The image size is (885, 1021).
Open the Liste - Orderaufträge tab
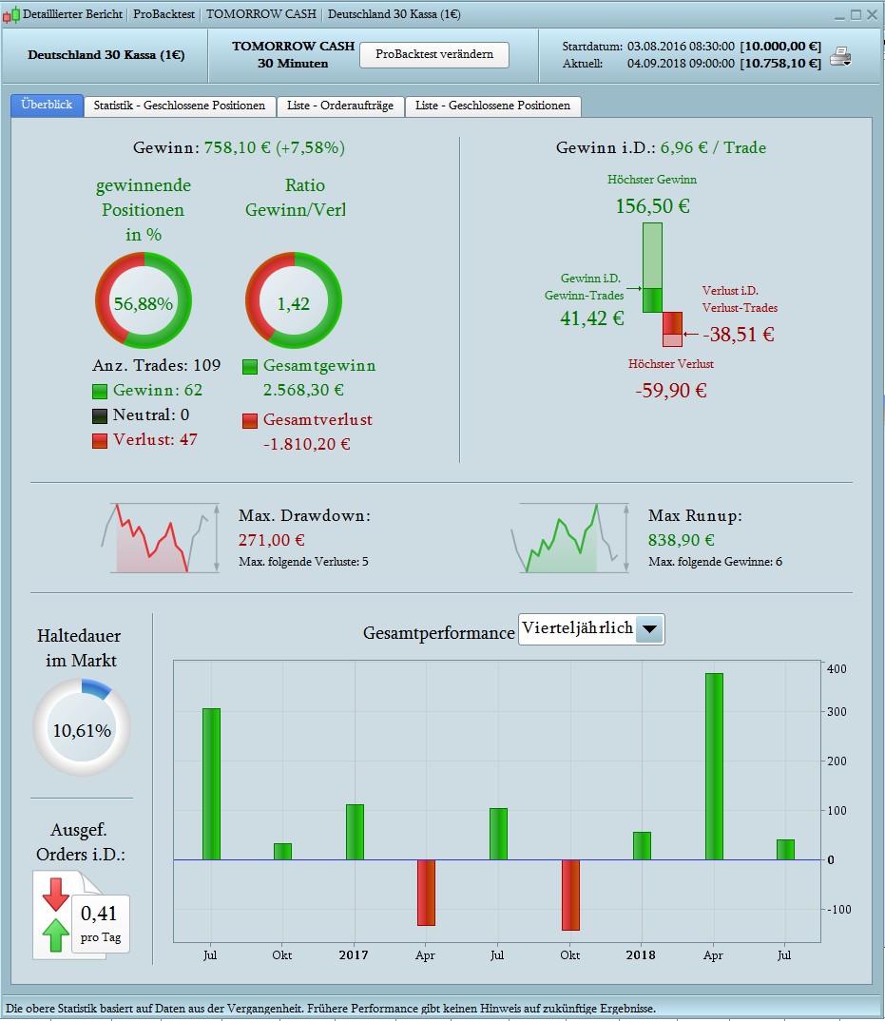pyautogui.click(x=340, y=106)
